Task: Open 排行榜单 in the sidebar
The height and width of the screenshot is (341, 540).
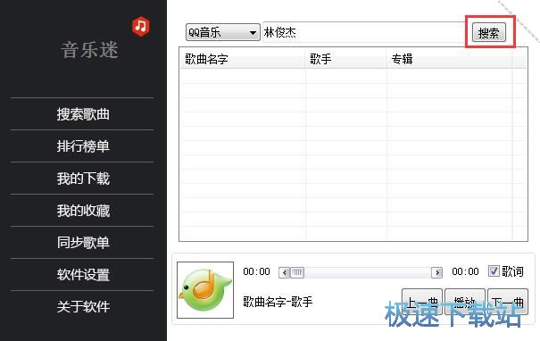Action: [83, 146]
